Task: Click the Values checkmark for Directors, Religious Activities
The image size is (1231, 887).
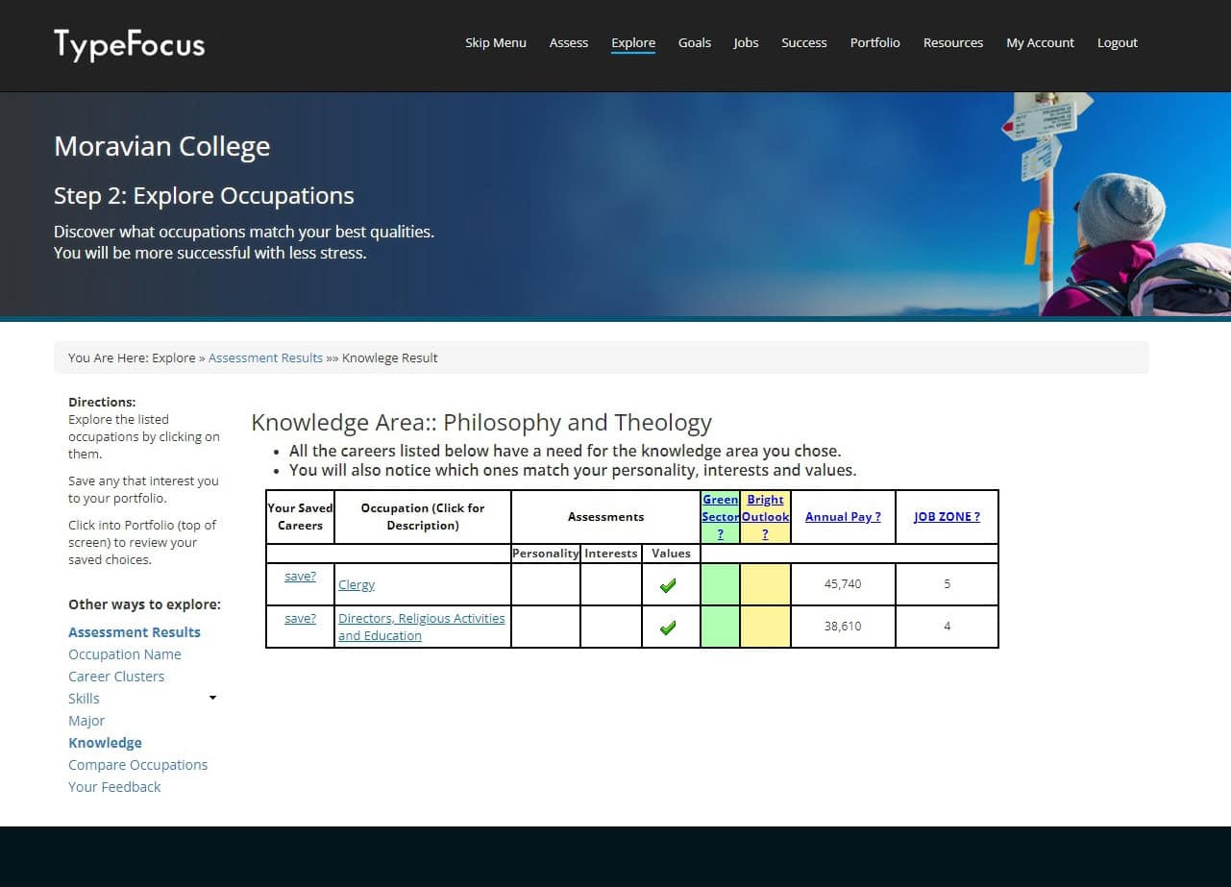Action: 668,628
